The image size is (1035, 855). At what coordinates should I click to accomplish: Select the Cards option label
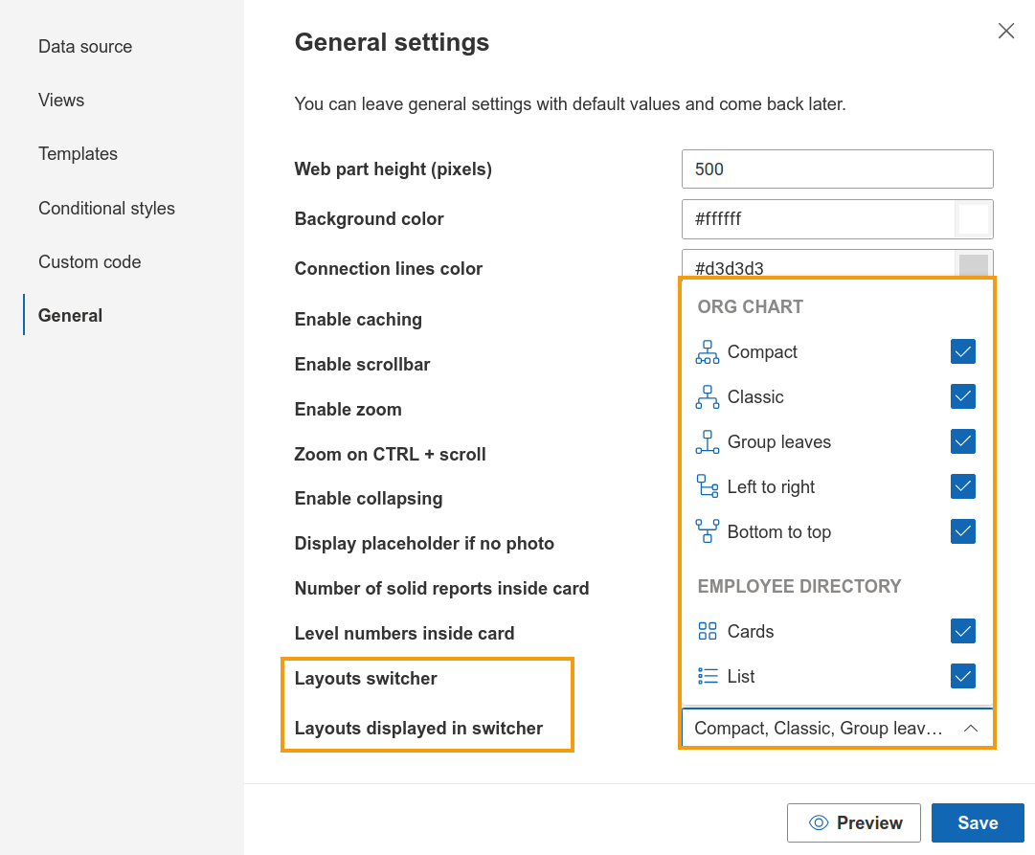(x=751, y=631)
